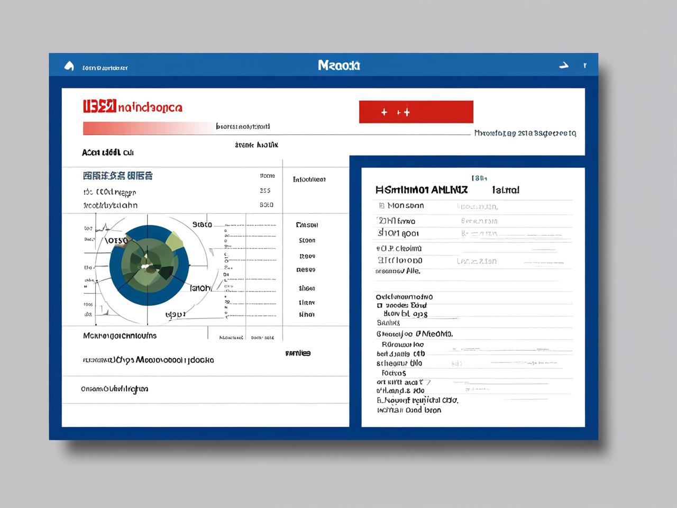Image resolution: width=677 pixels, height=508 pixels.
Task: Click the white swoosh icon in top-right header
Action: (x=564, y=66)
